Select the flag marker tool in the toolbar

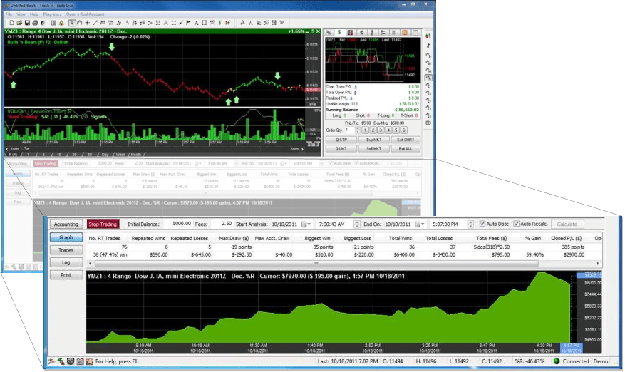point(189,23)
